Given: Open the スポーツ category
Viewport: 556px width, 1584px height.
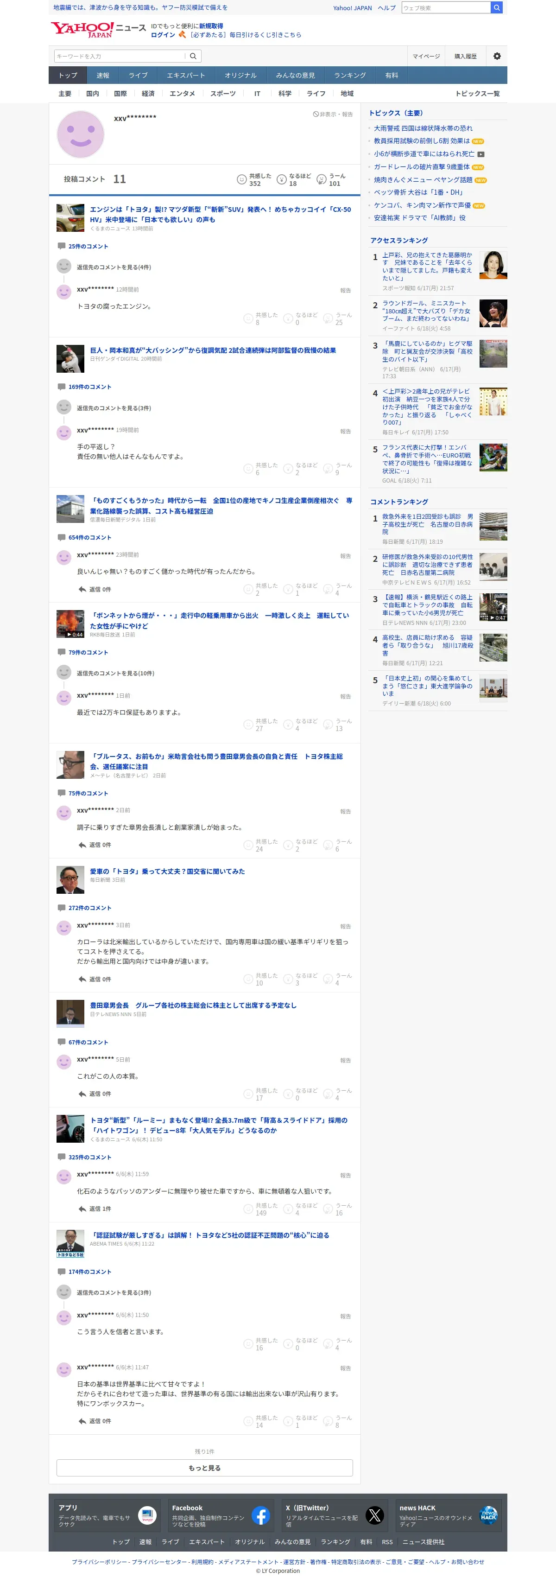Looking at the screenshot, I should [222, 94].
